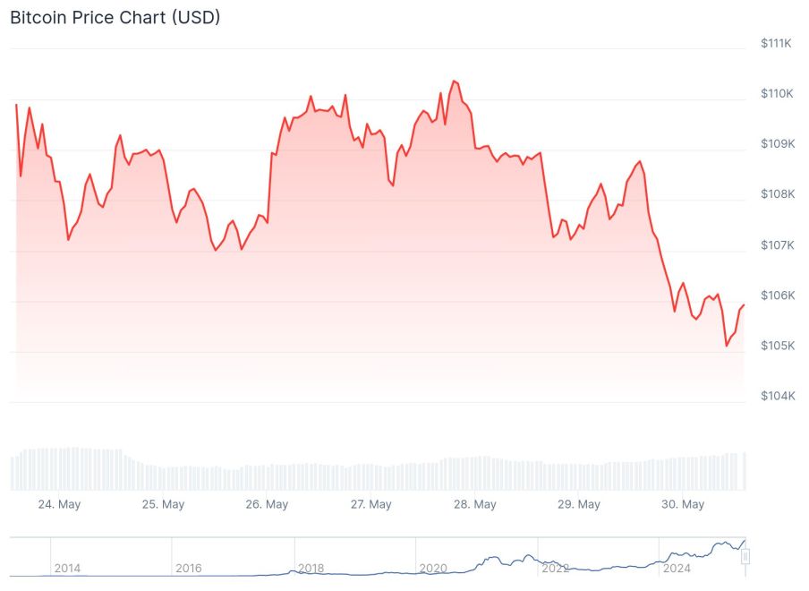Click the 25. May date label
This screenshot has height=591, width=809.
click(x=163, y=504)
